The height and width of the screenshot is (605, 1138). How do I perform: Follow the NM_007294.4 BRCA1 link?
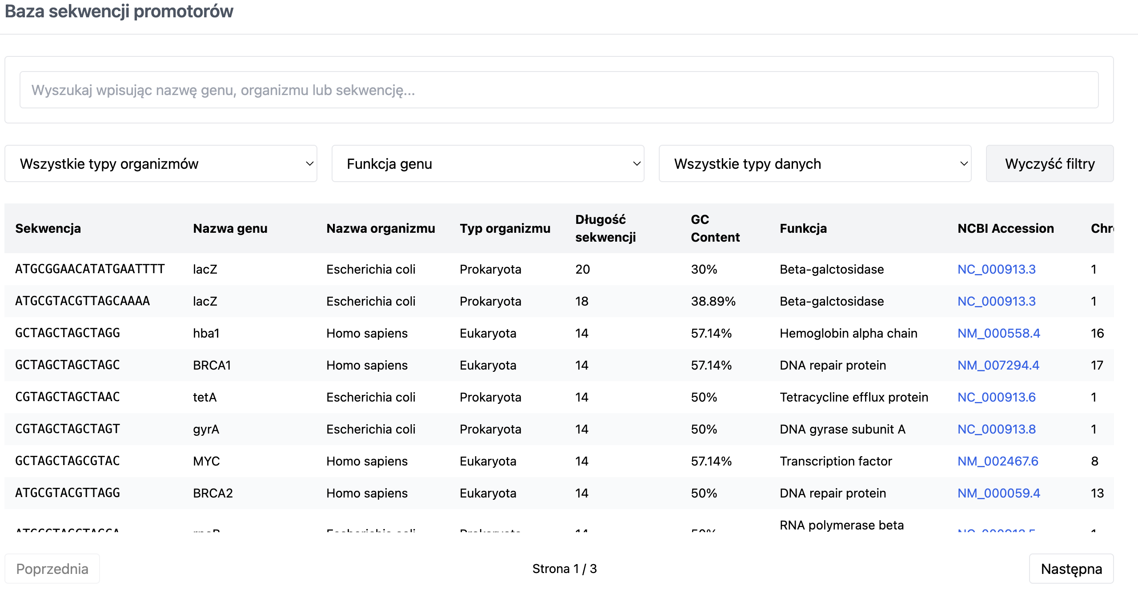[x=998, y=365]
